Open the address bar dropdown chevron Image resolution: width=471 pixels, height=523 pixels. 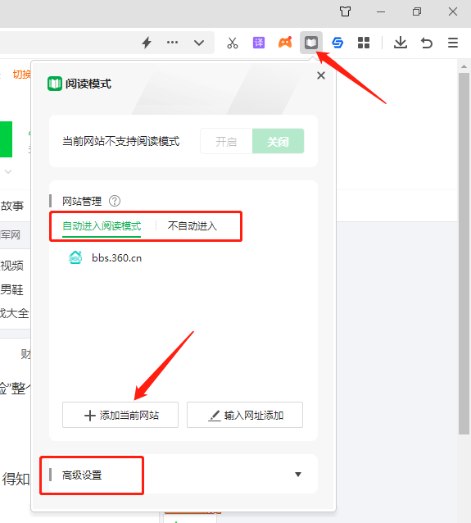click(199, 43)
